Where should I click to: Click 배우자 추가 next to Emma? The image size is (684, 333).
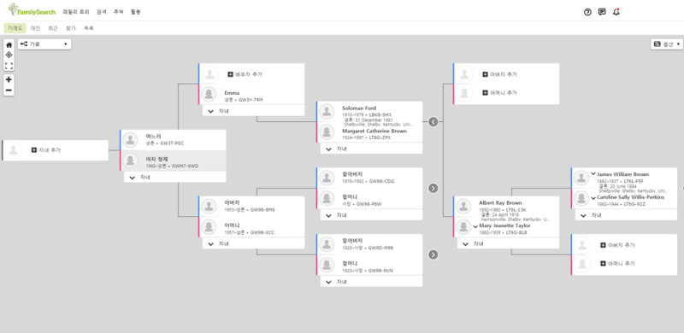click(245, 74)
